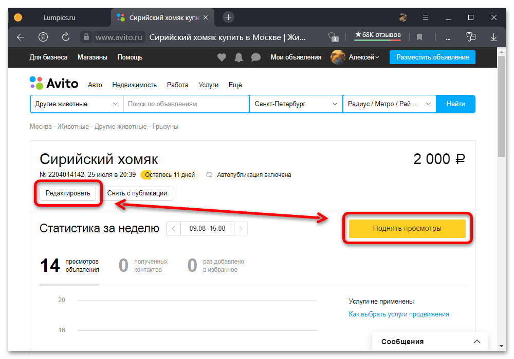Click Алексей's profile picture

click(338, 57)
